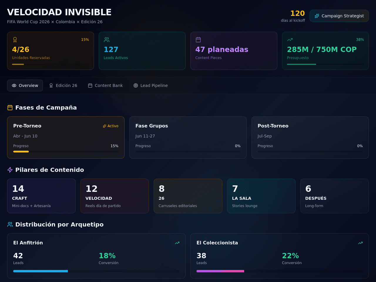376x282 pixels.
Task: Click the Unidades Reservadas progress bar
Action: point(51,64)
